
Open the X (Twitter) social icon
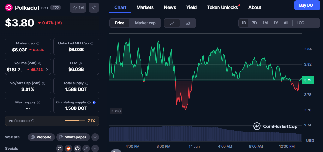pos(60,149)
